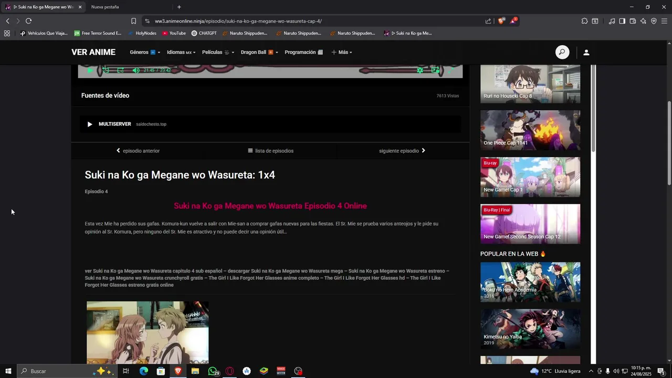
Task: Click the site search magnifier icon
Action: click(562, 52)
